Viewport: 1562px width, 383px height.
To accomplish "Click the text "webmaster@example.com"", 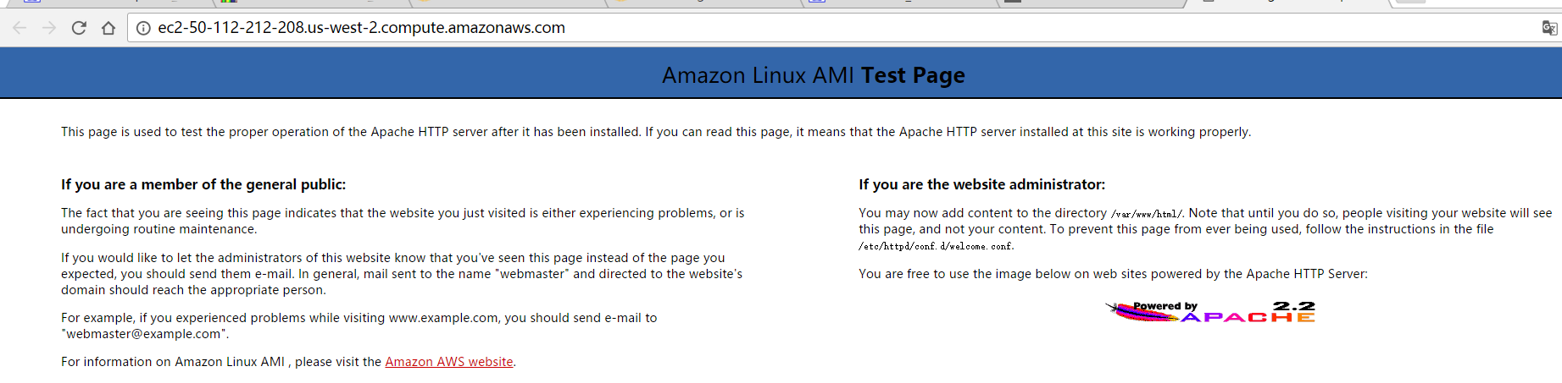I will [143, 334].
